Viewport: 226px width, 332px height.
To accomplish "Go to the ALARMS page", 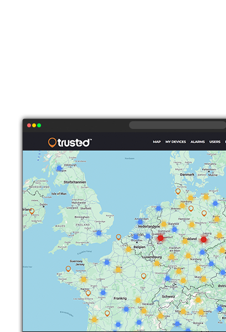I will pyautogui.click(x=197, y=142).
